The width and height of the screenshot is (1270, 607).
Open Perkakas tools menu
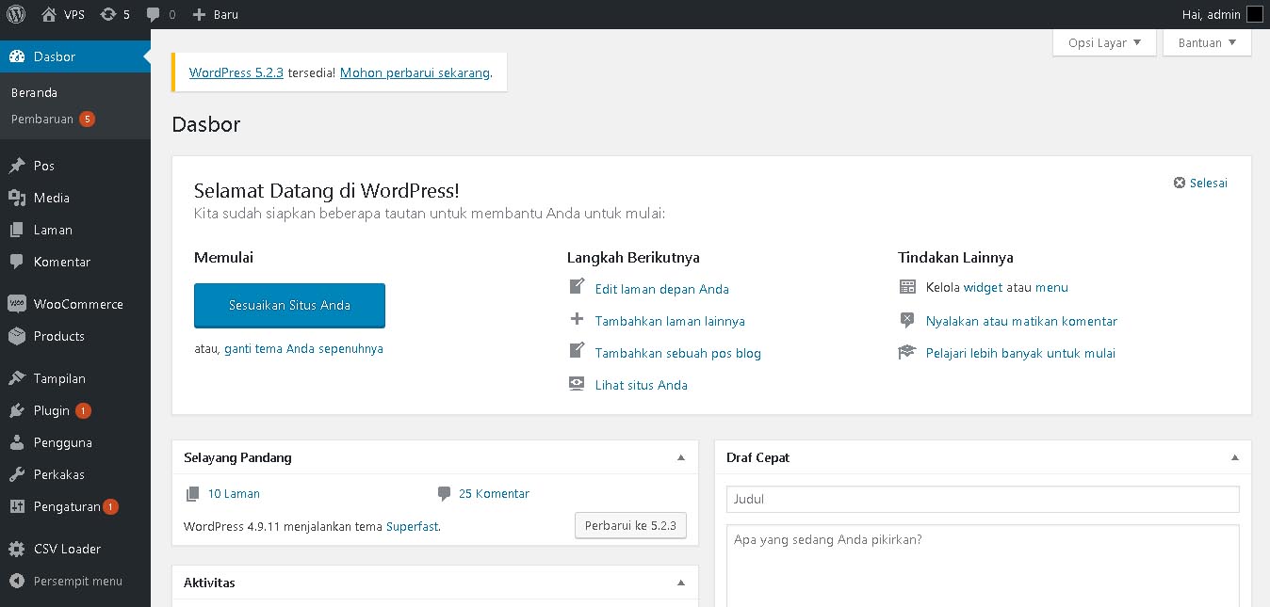[x=58, y=474]
